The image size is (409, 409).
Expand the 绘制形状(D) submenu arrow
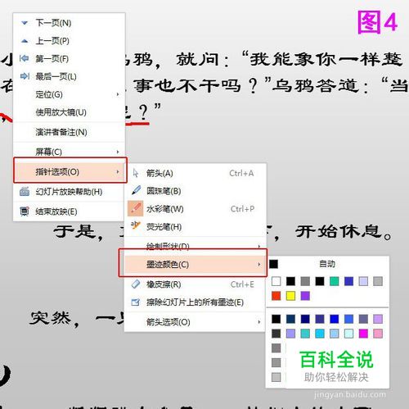click(259, 246)
